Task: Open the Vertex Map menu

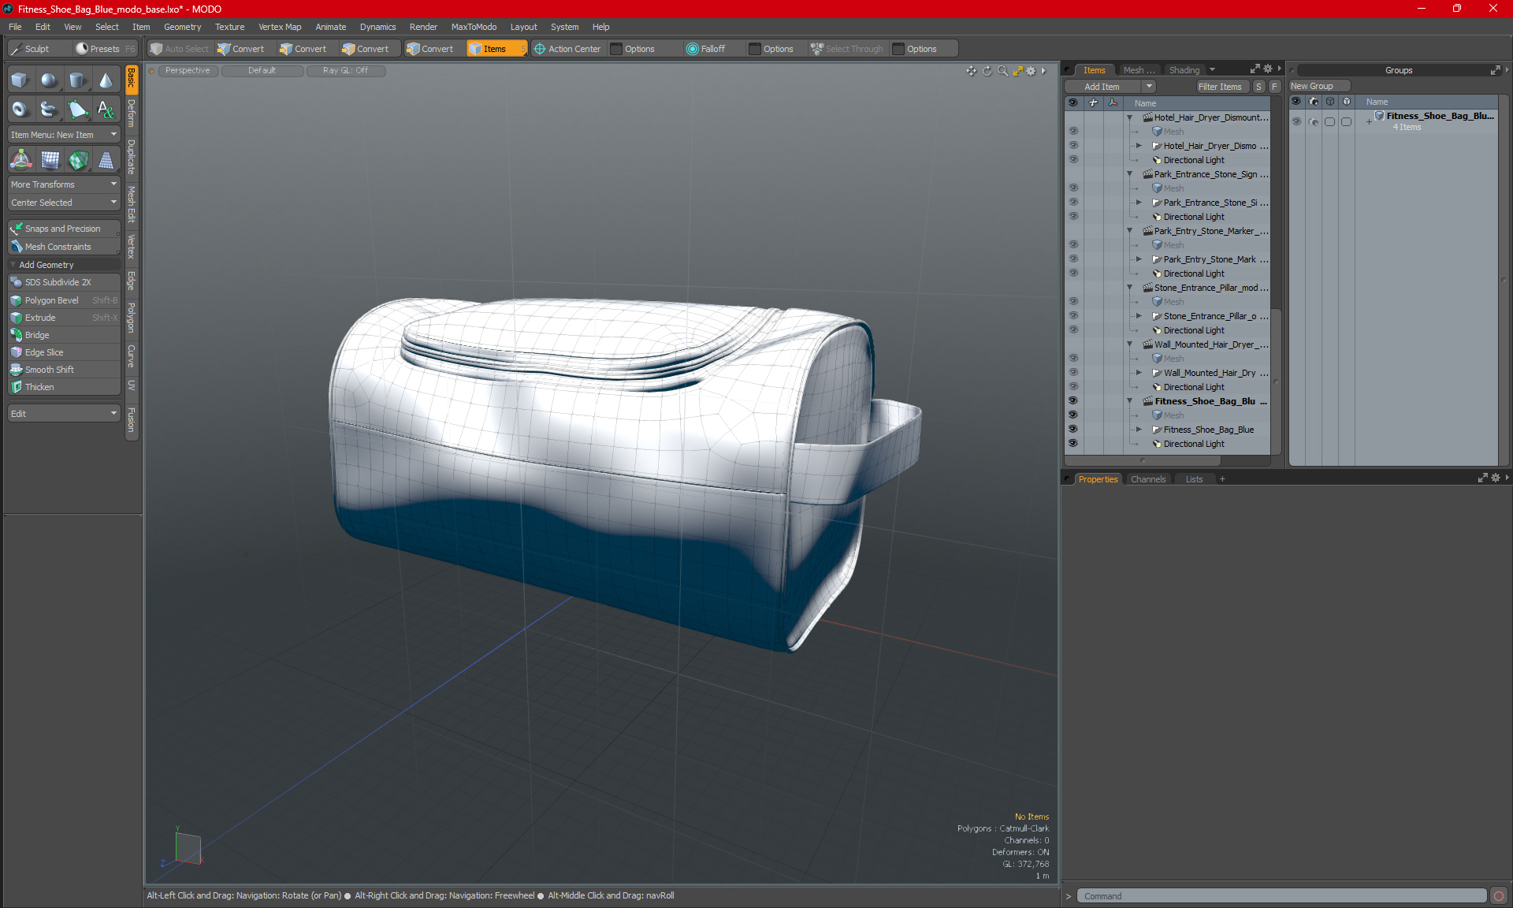Action: (280, 27)
